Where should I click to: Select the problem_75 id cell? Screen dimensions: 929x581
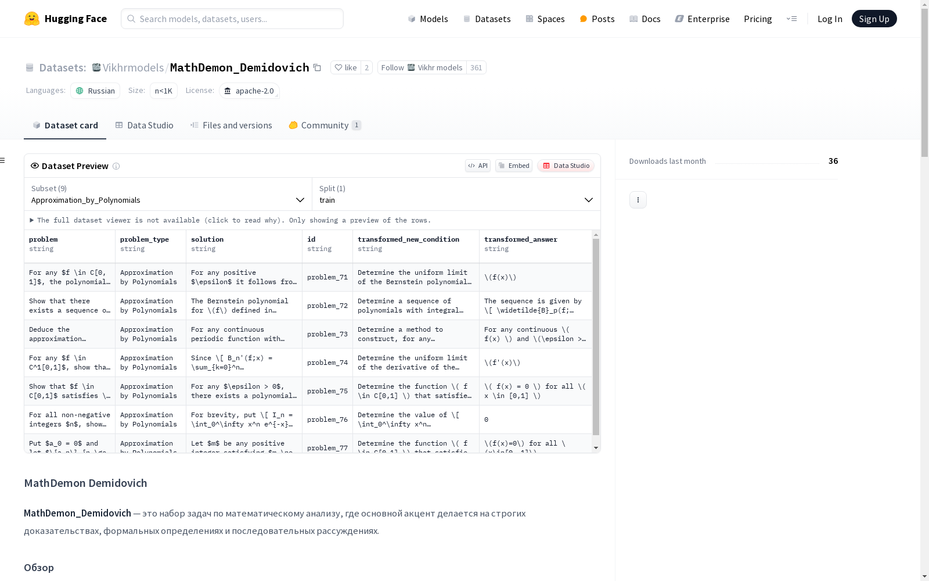pos(327,391)
